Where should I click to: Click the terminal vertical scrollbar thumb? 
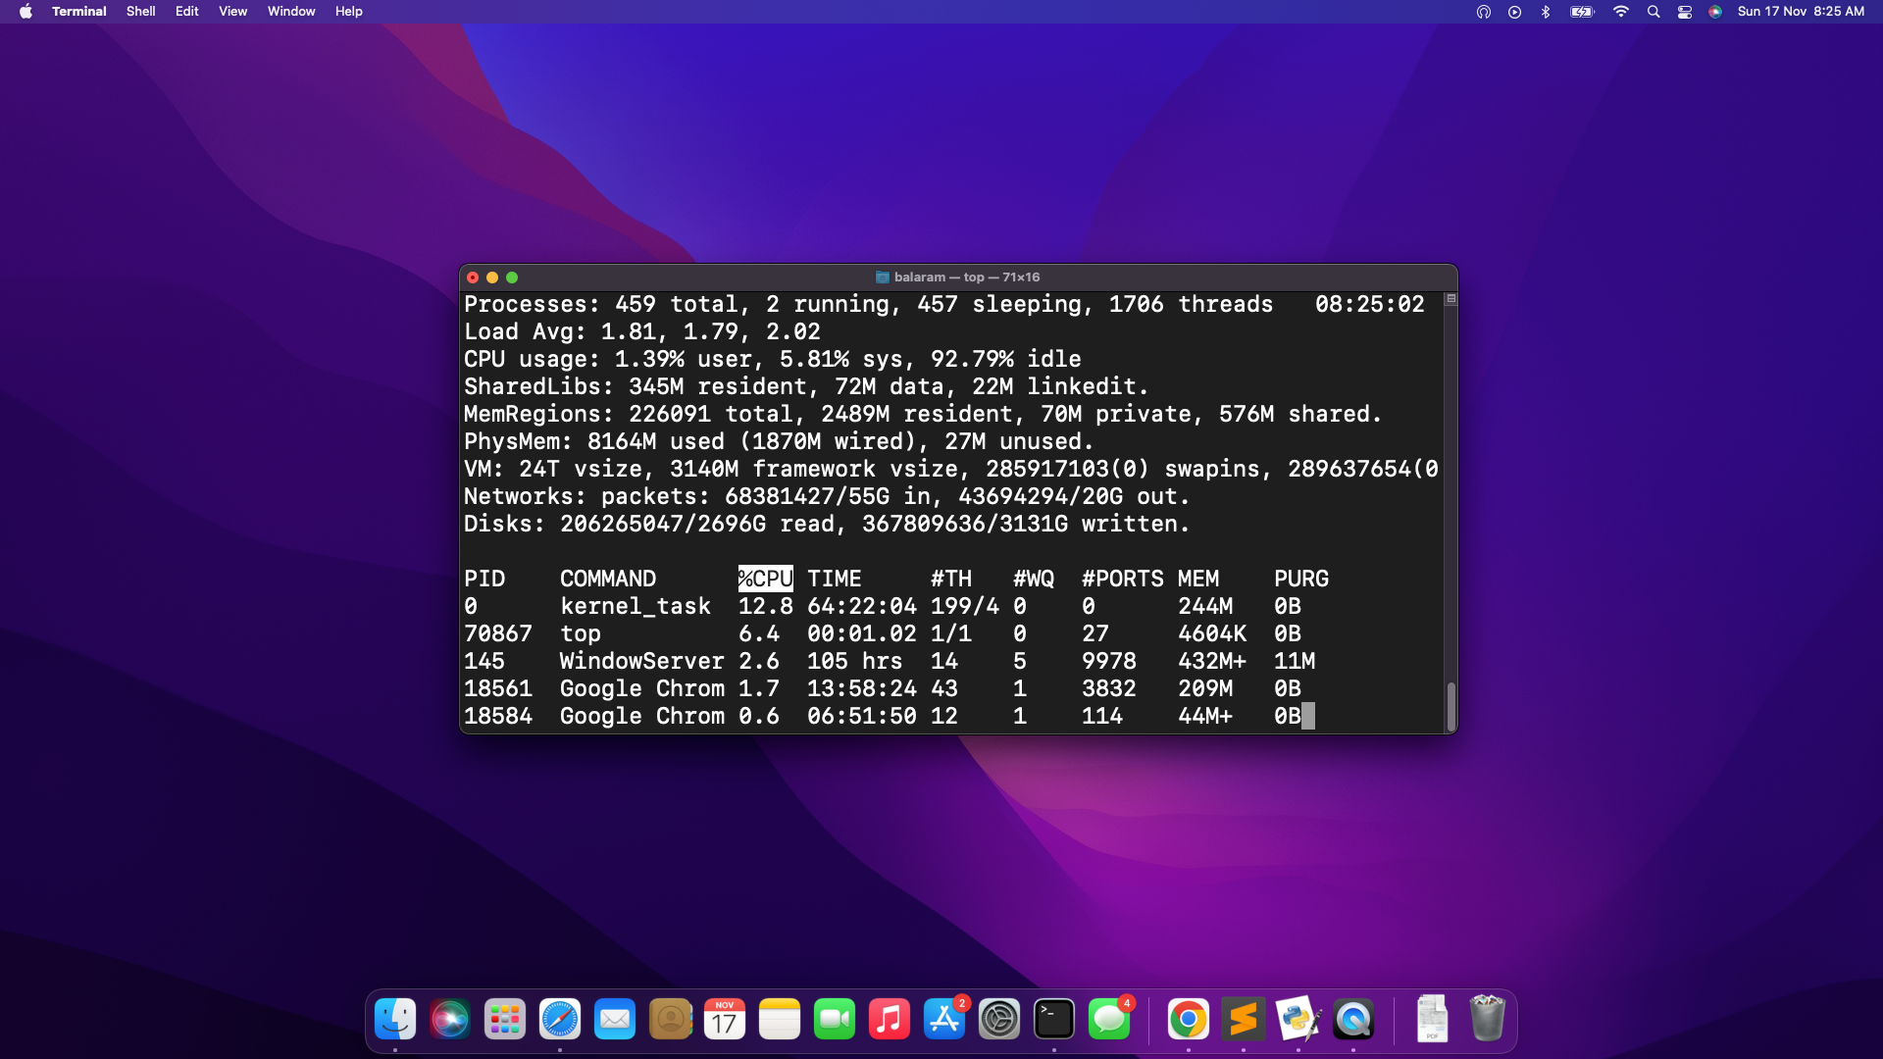[x=1450, y=706]
